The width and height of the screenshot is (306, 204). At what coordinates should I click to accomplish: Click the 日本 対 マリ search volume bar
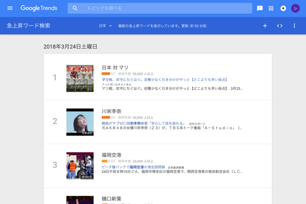pos(108,74)
